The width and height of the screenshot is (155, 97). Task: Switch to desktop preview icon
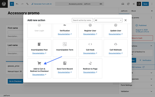(x=123, y=4)
